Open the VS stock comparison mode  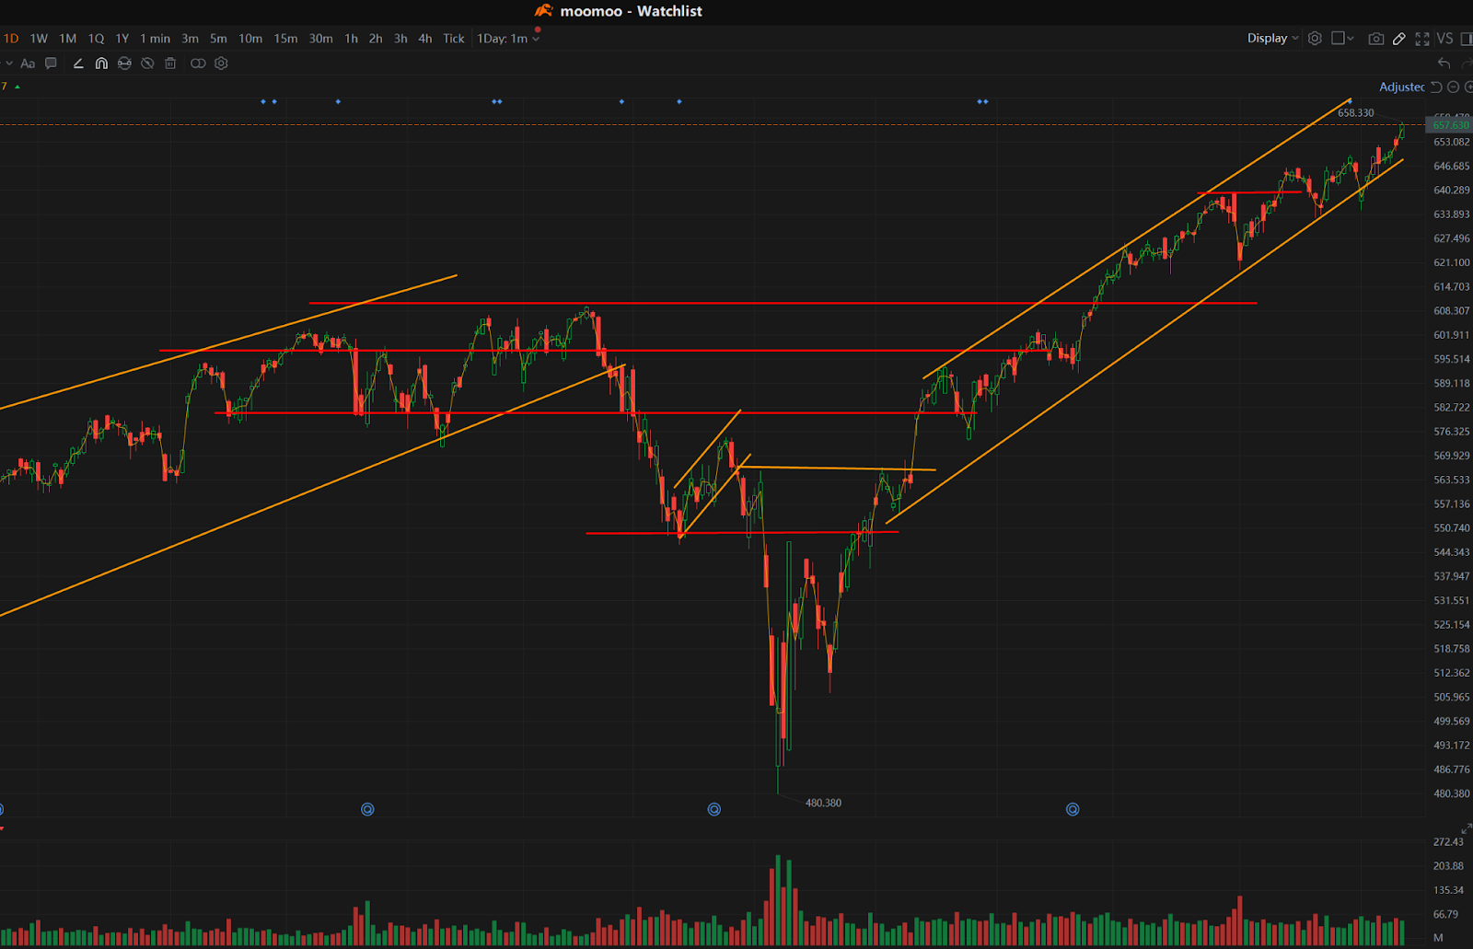1445,39
